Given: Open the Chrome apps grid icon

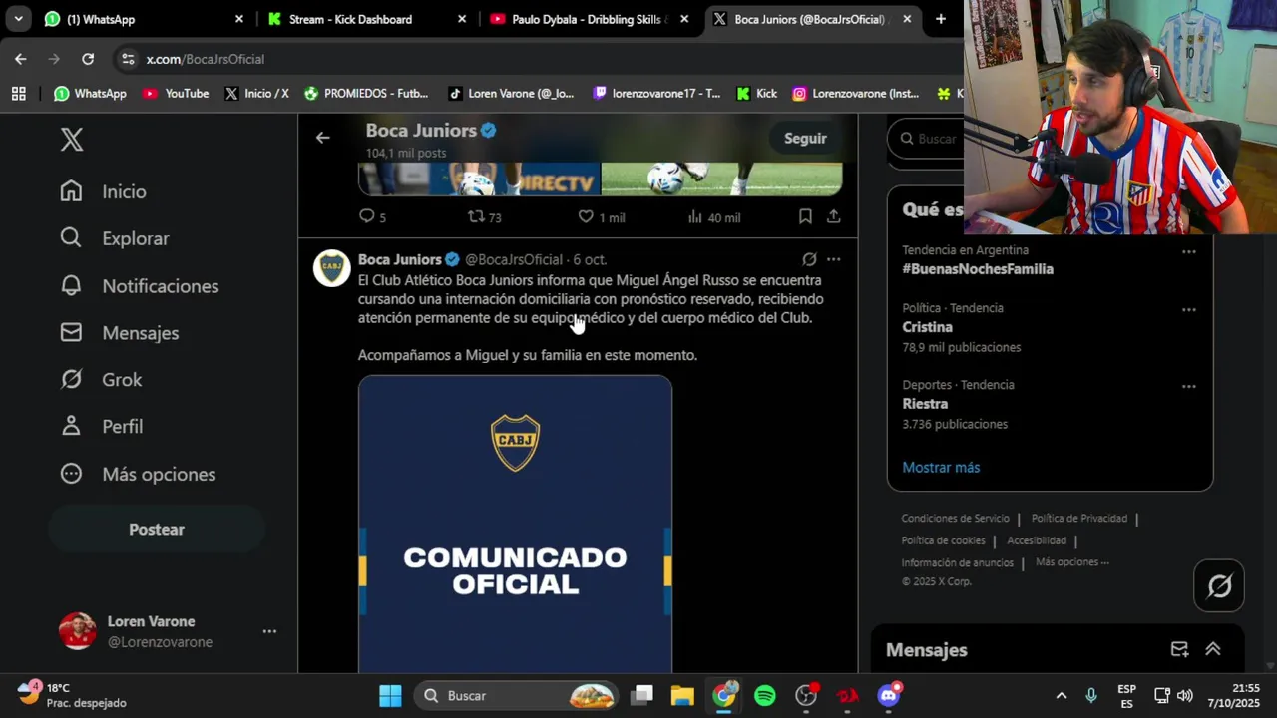Looking at the screenshot, I should coord(18,94).
